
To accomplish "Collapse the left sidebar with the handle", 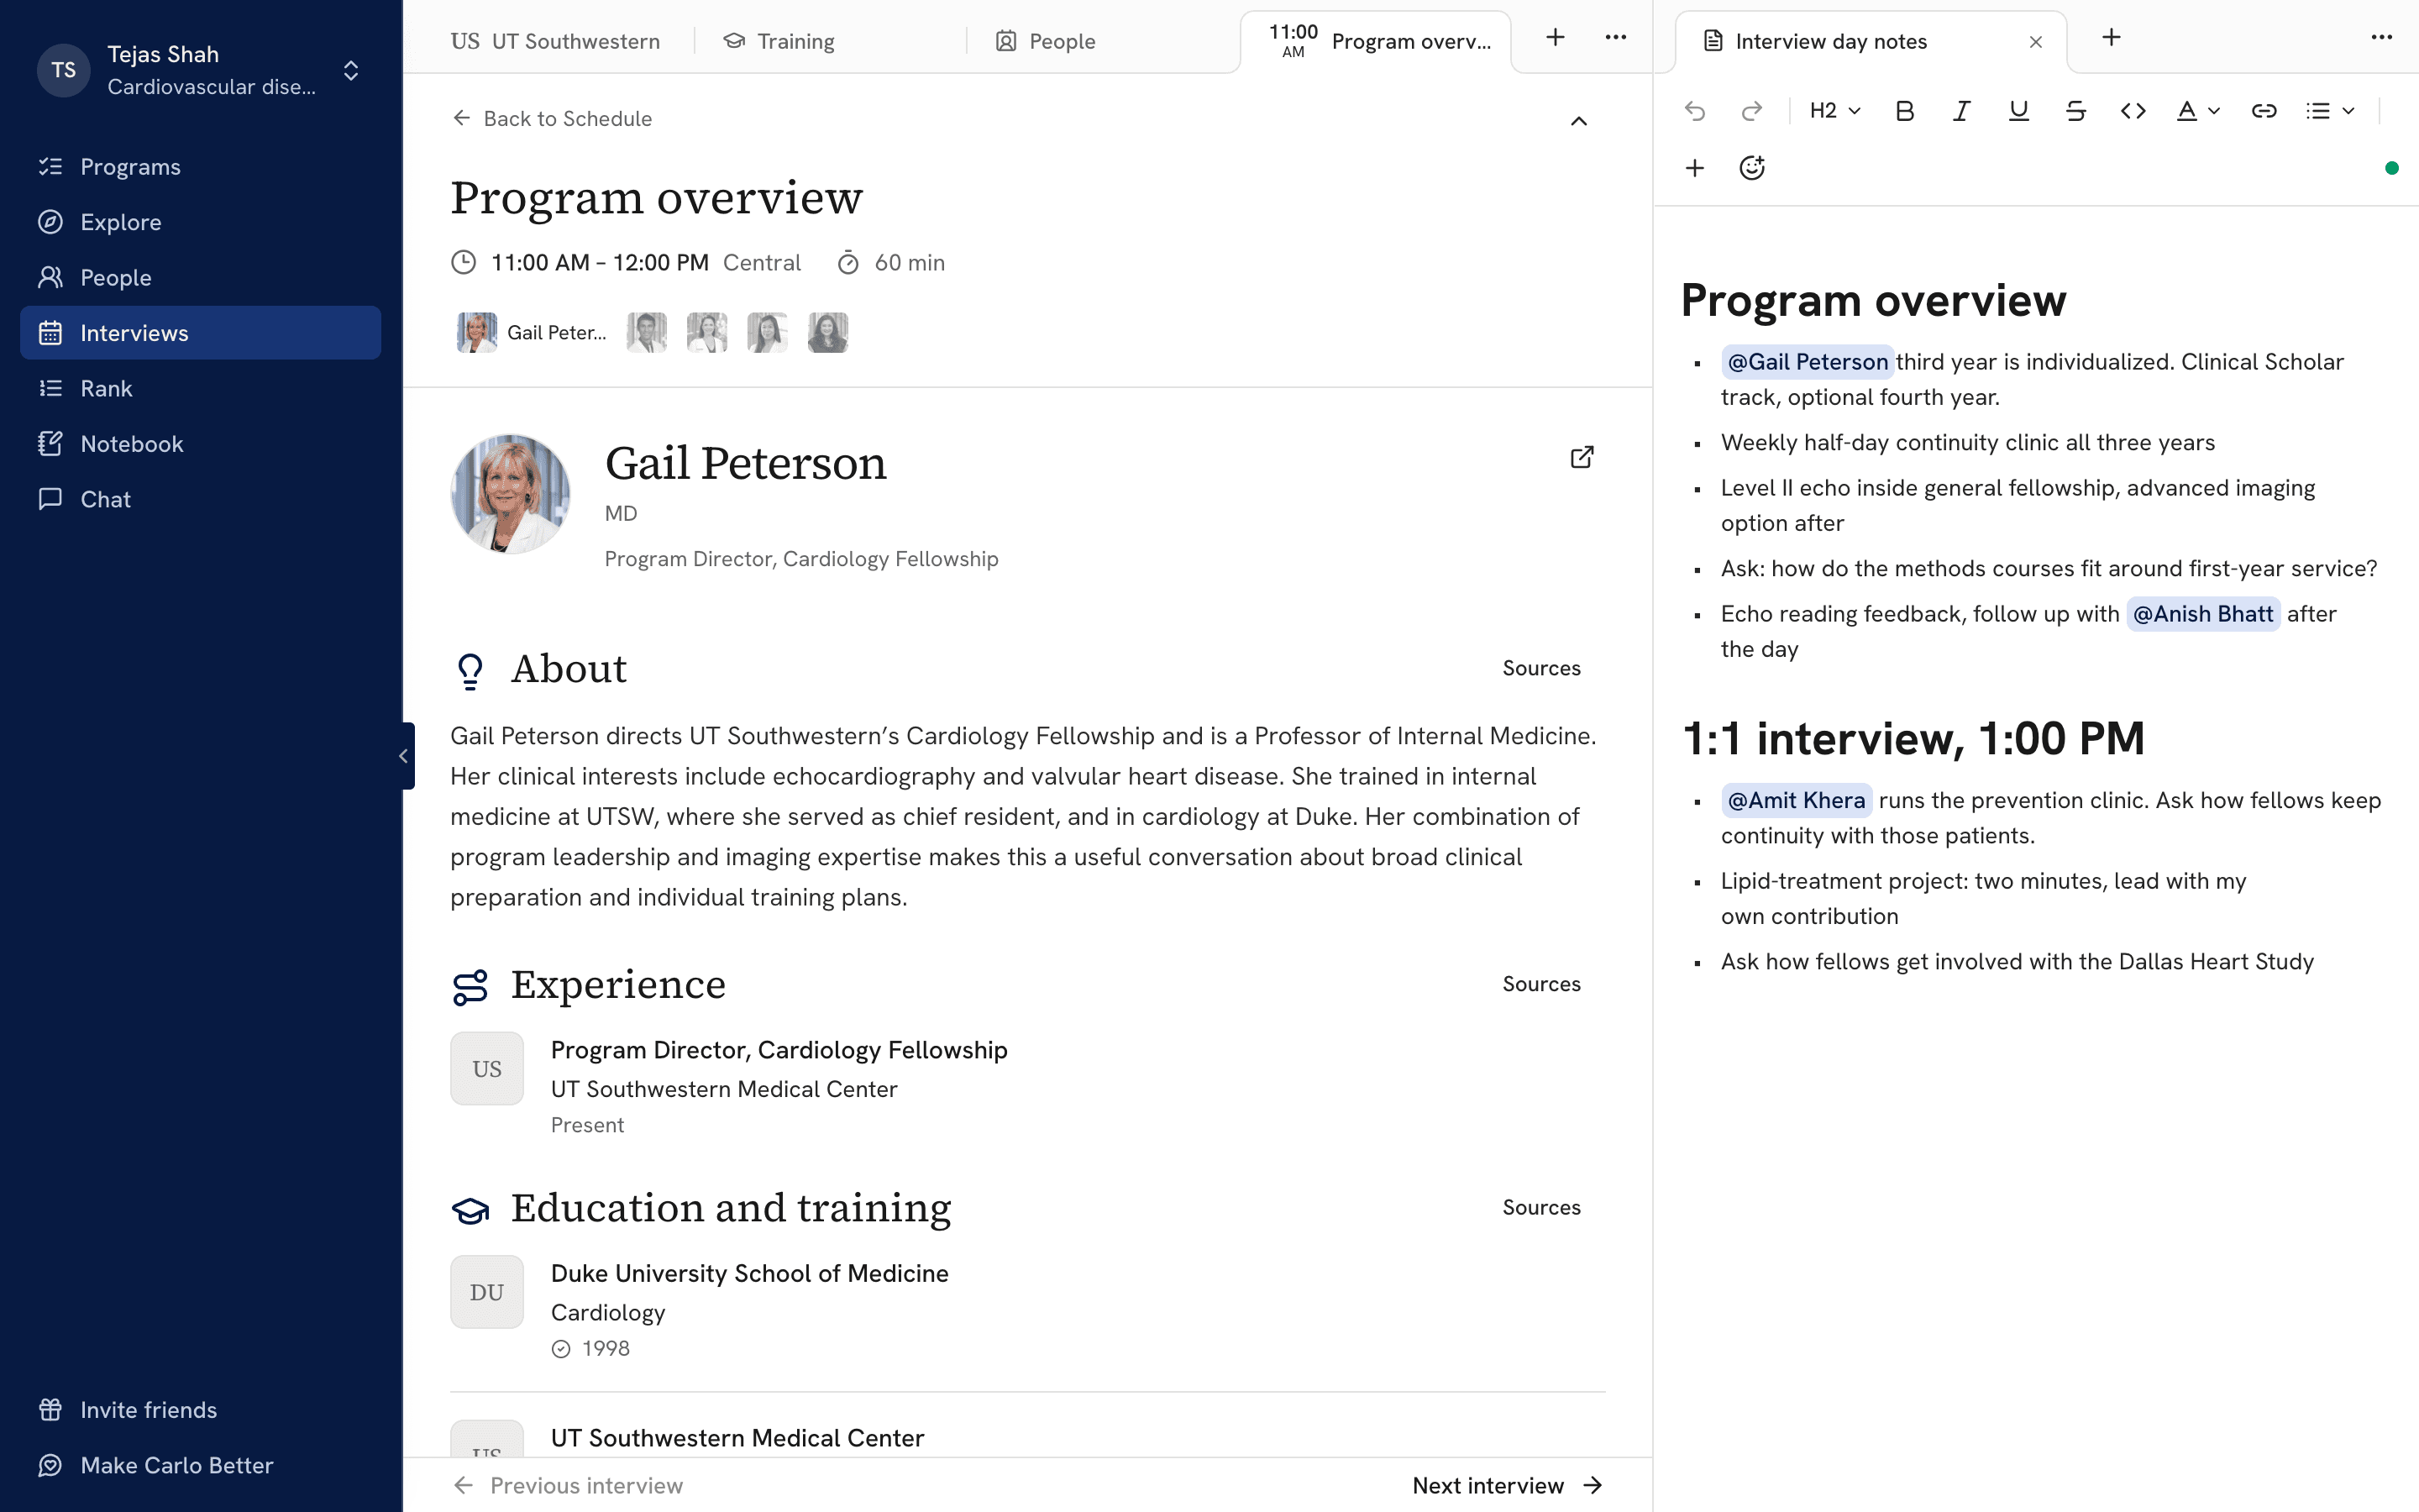I will (x=405, y=756).
